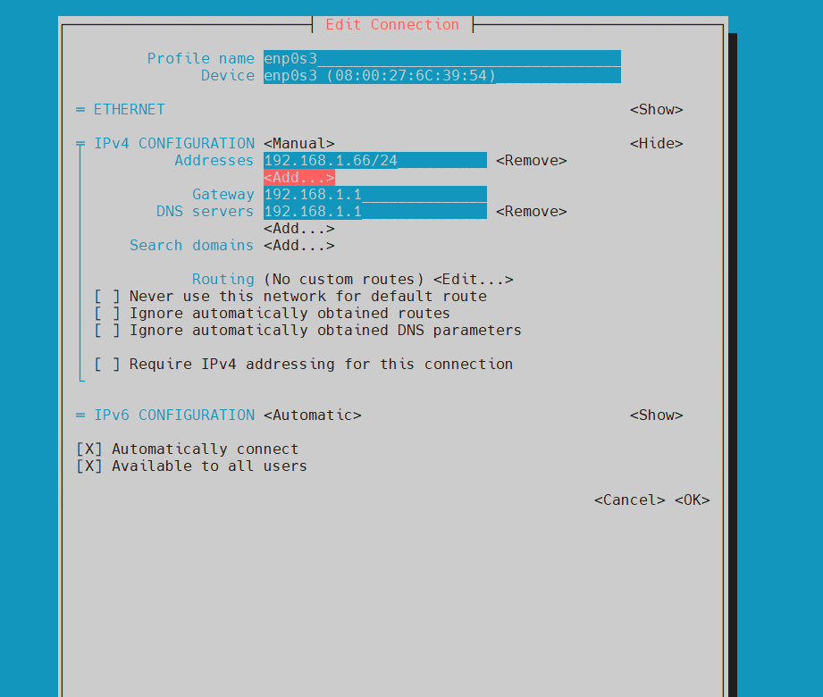
Task: Toggle Never use this network for default route
Action: point(107,297)
